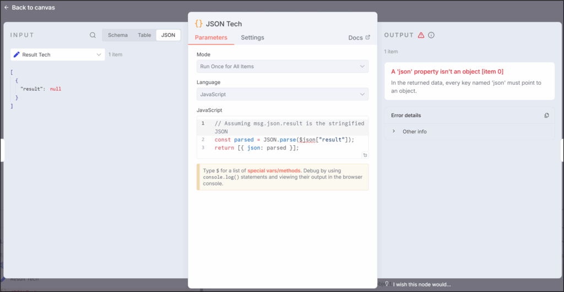
Task: Click the icon at code editor corner
Action: [365, 155]
